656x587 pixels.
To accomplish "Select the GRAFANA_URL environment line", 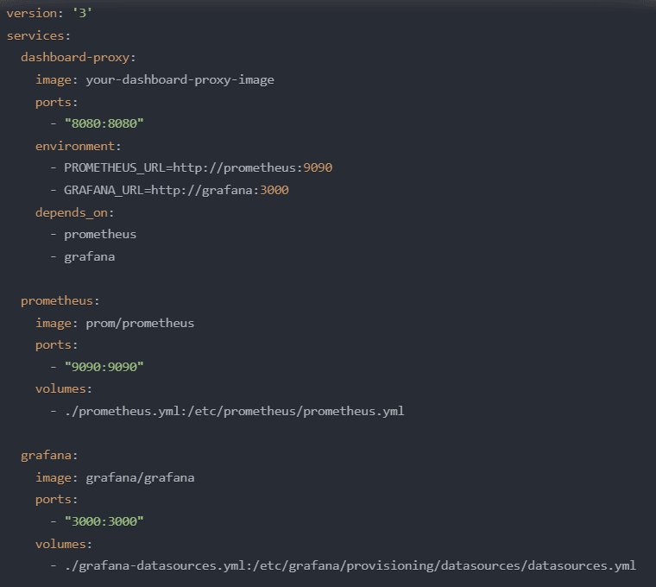I will [x=169, y=191].
